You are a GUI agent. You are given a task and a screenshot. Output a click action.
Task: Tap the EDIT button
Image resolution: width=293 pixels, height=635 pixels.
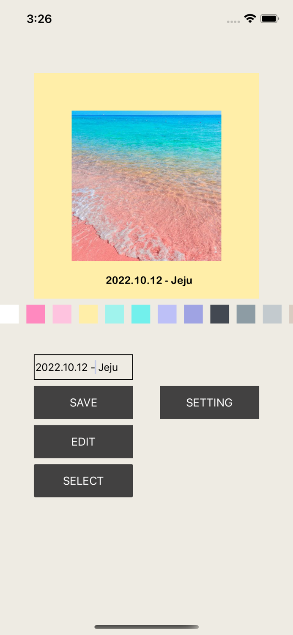coord(83,442)
